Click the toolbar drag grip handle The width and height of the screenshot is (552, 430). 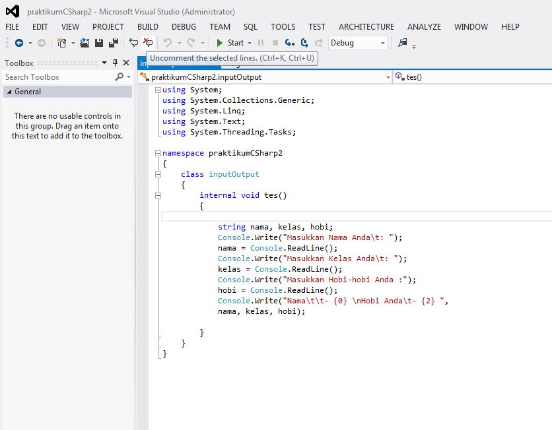tap(7, 43)
